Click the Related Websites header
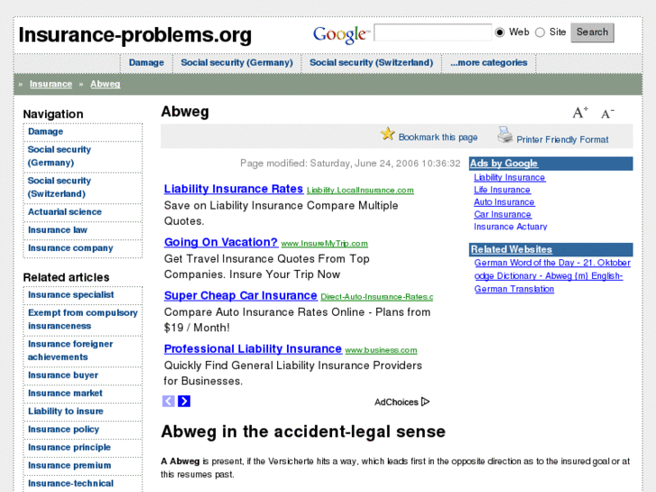 tap(512, 249)
